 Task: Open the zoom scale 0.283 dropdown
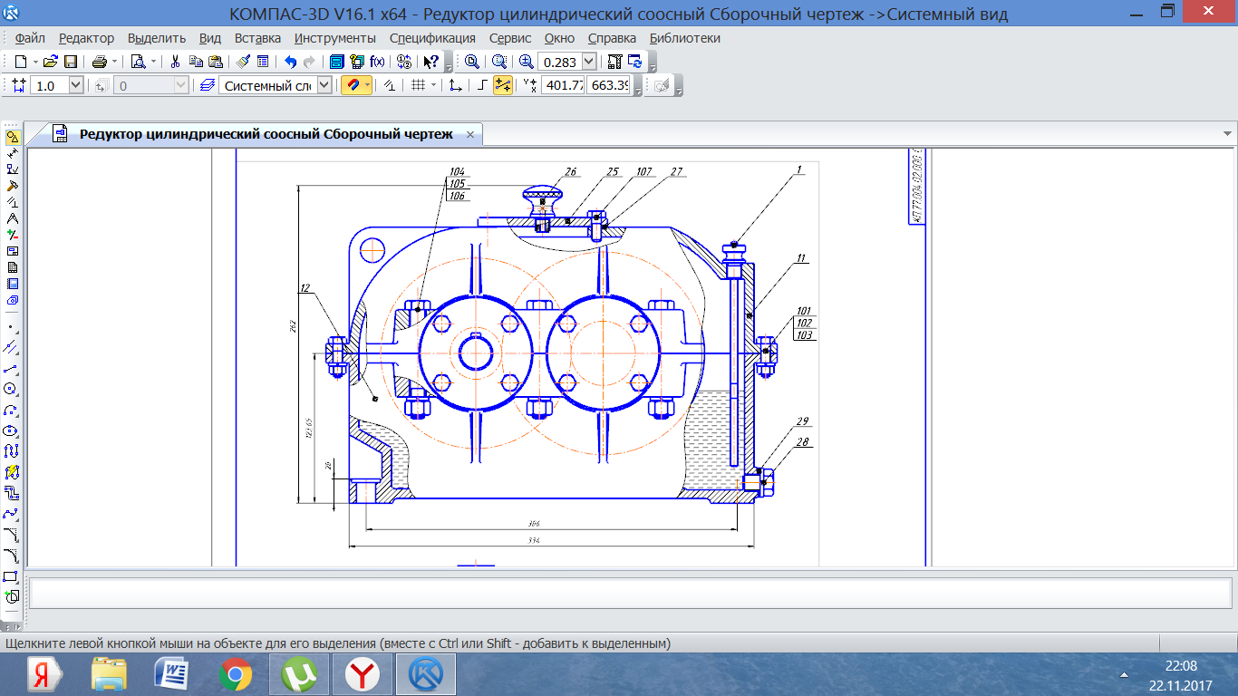click(589, 62)
